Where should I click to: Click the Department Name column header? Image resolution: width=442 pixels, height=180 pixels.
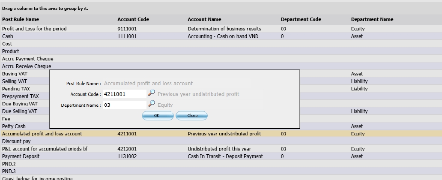coord(372,19)
